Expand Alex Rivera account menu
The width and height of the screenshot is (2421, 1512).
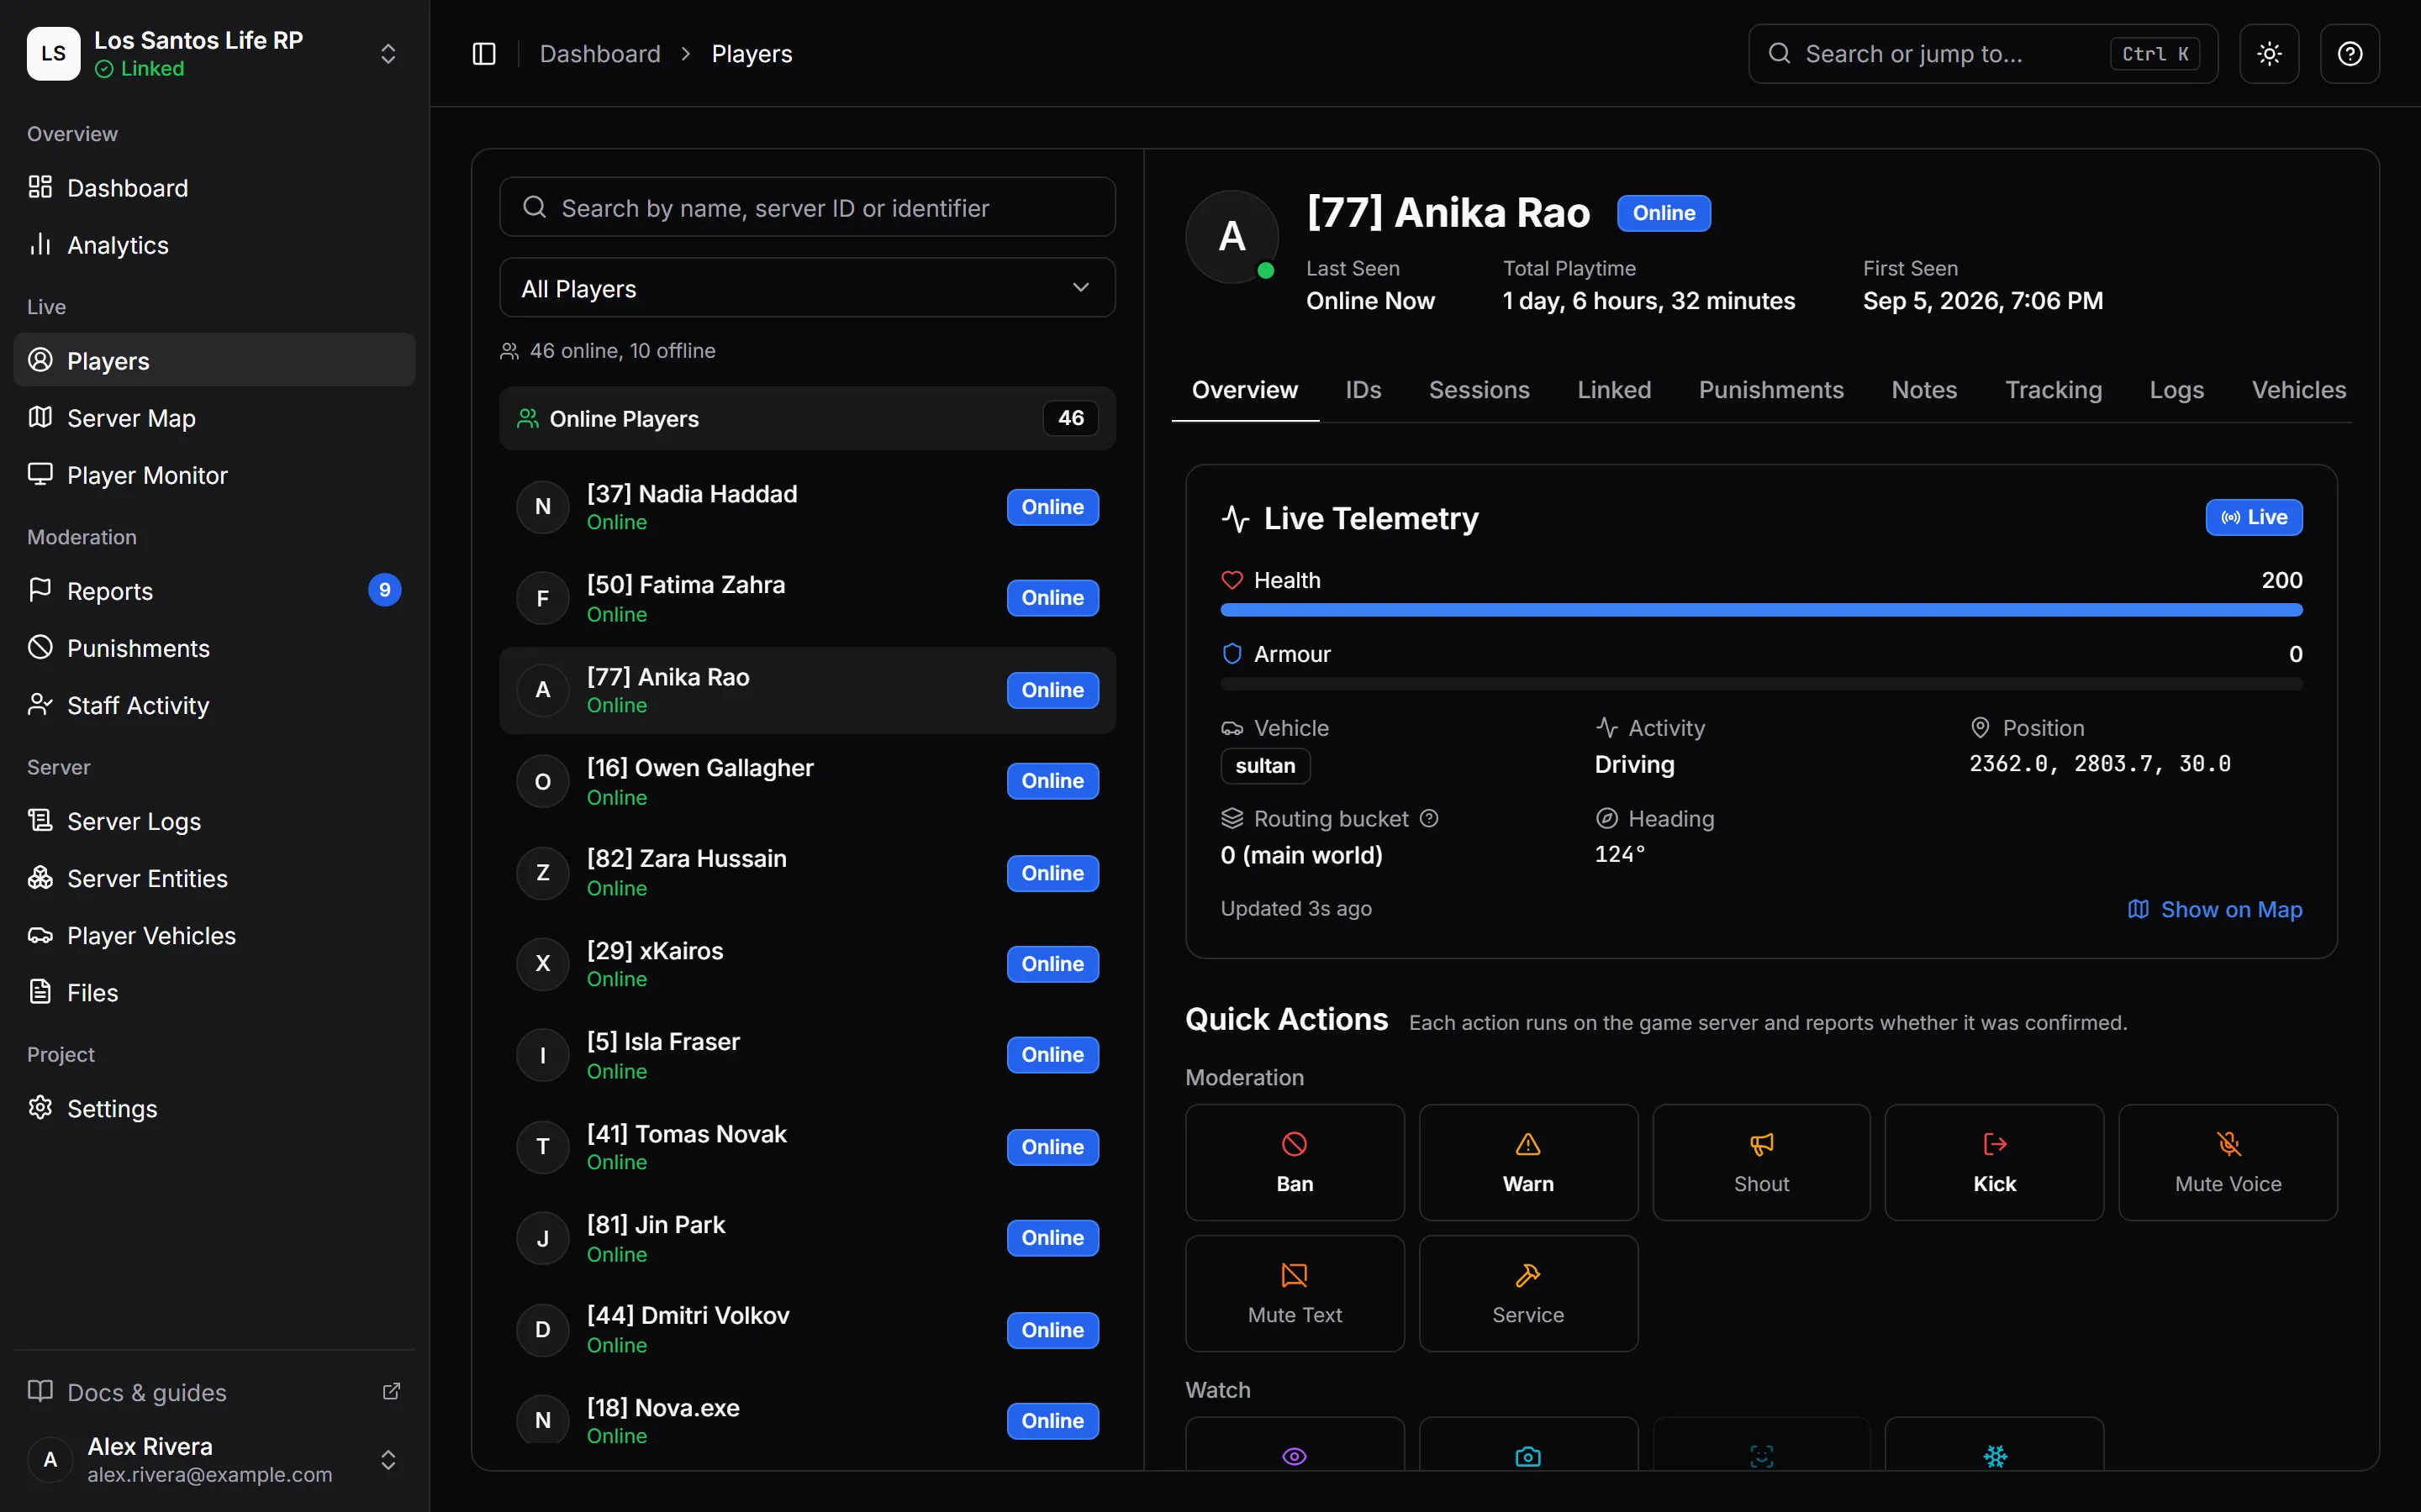pyautogui.click(x=214, y=1460)
